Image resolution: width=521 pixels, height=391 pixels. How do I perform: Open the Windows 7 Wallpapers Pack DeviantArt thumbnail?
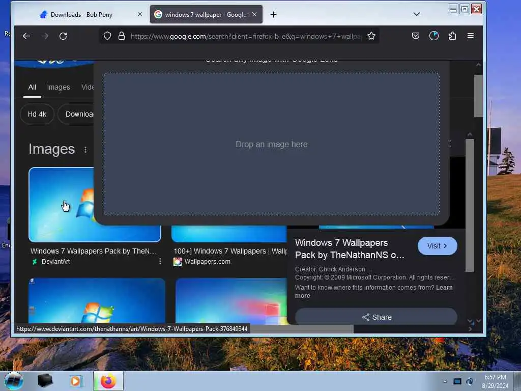pos(61,205)
